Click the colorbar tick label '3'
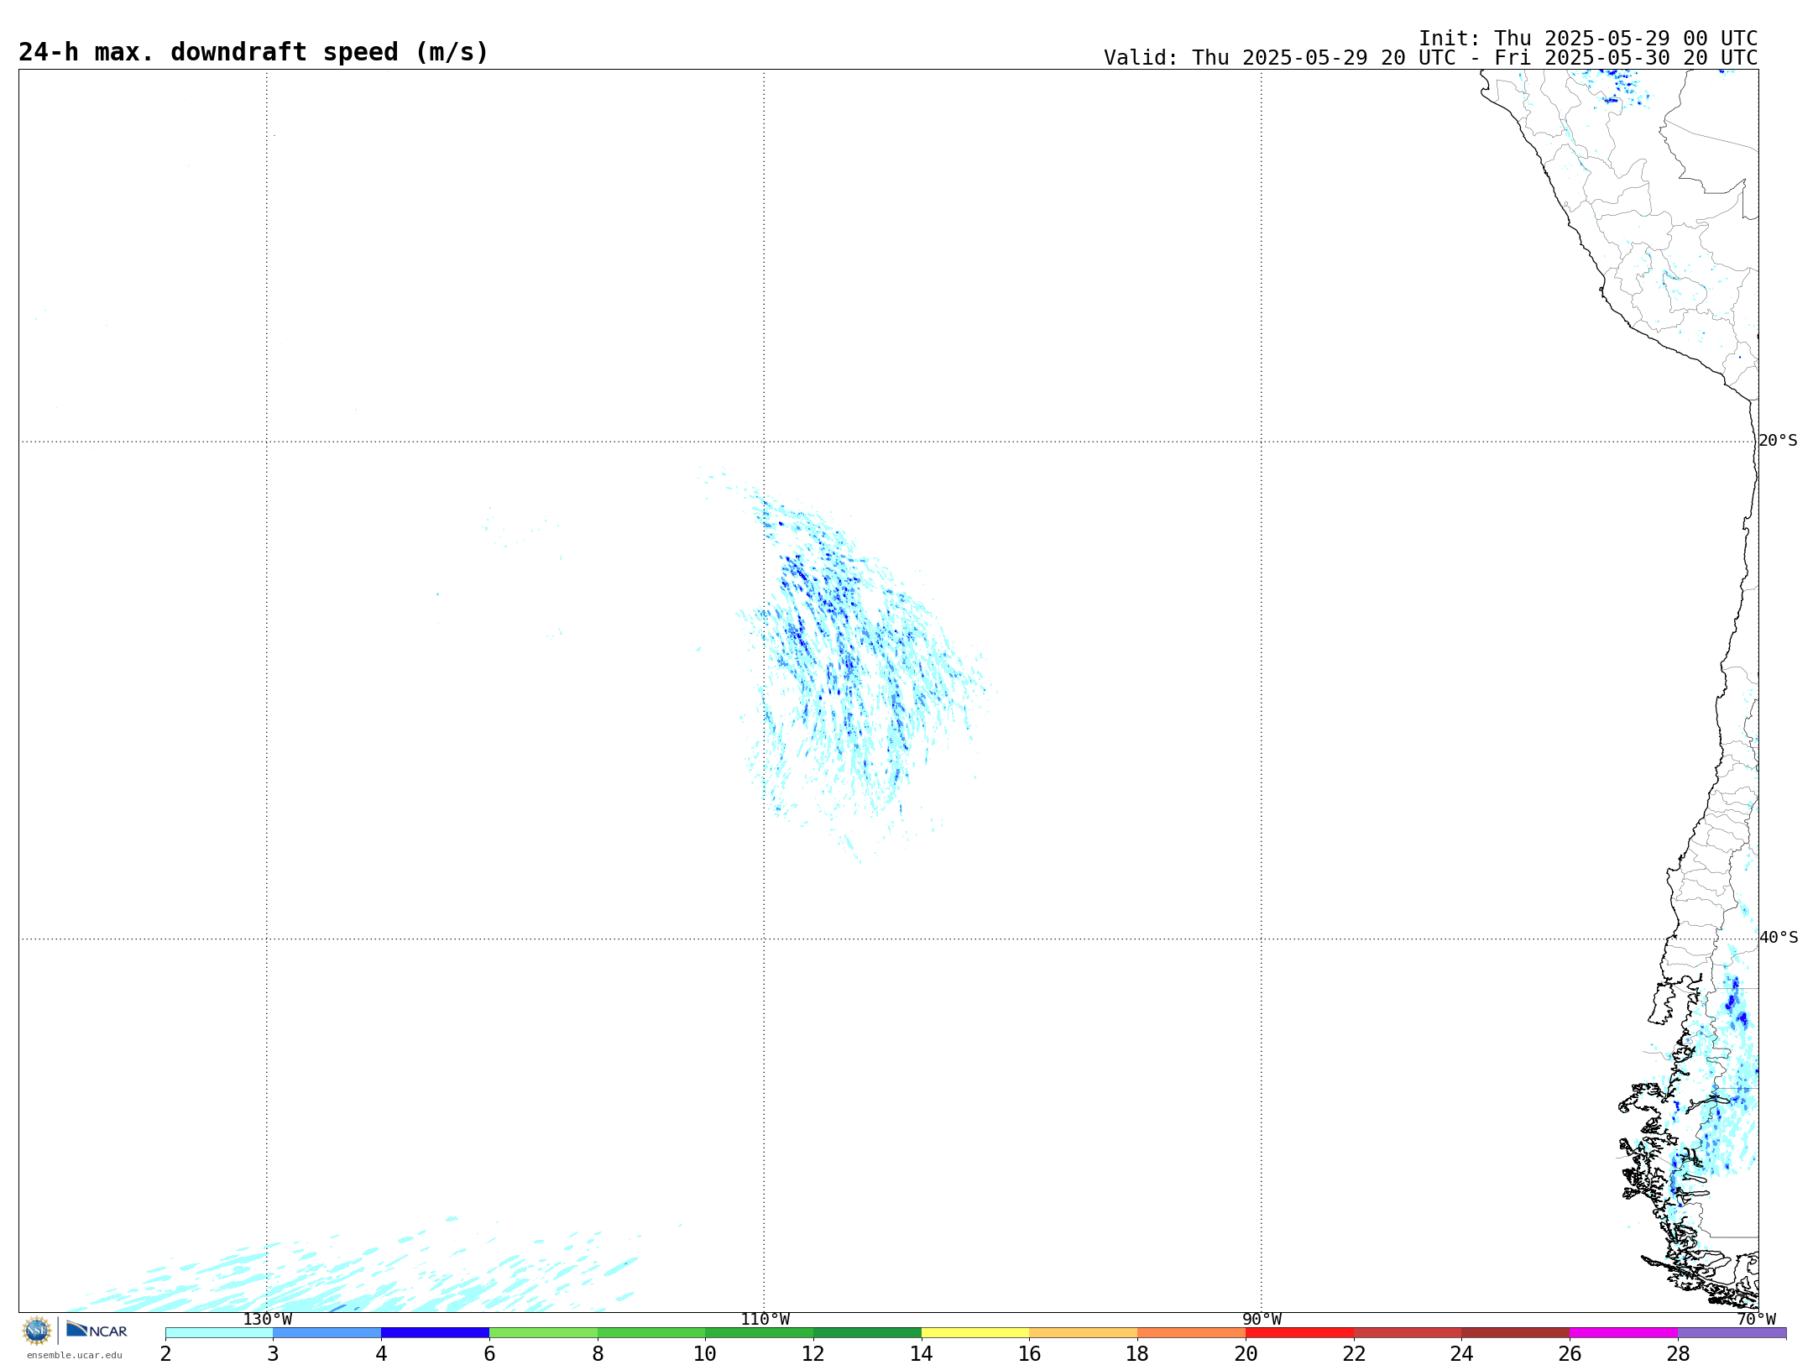This screenshot has height=1365, width=1813. 273,1354
